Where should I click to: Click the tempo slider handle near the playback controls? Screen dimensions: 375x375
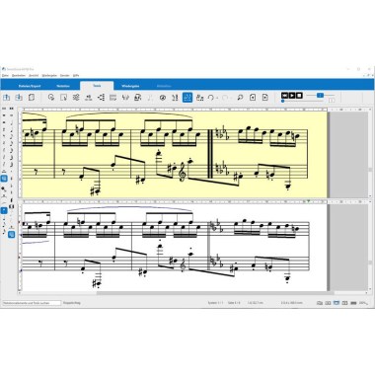320,96
